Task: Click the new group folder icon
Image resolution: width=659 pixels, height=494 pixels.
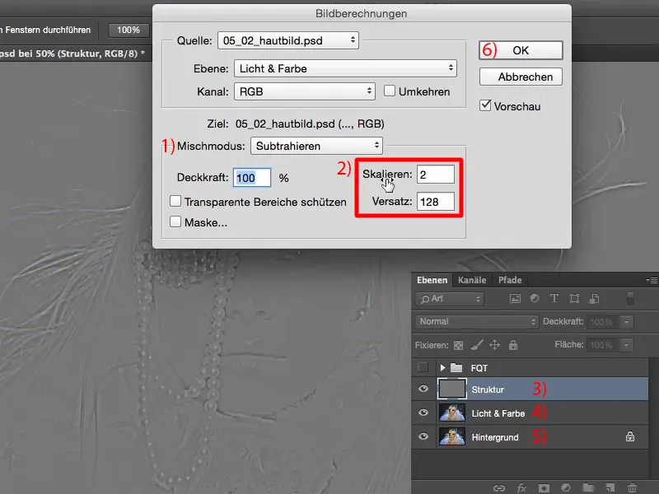Action: (588, 487)
